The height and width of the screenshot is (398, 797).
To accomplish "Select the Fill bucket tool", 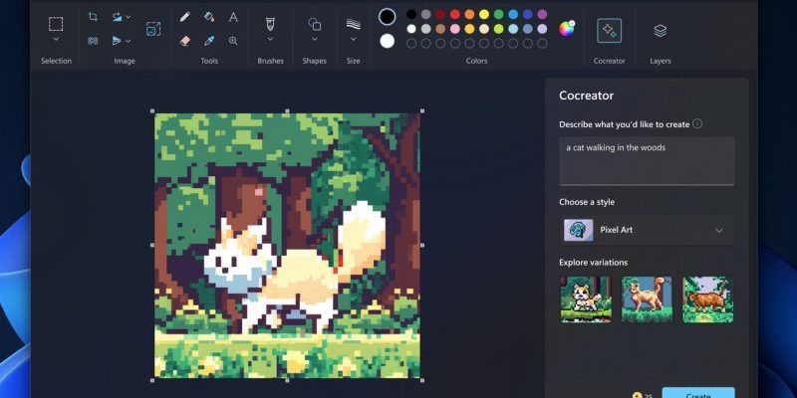I will point(209,17).
